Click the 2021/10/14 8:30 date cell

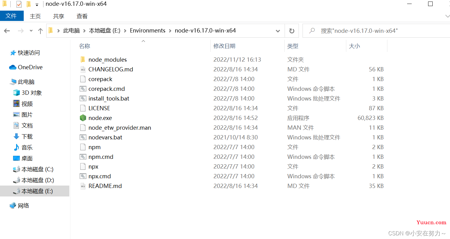point(236,137)
